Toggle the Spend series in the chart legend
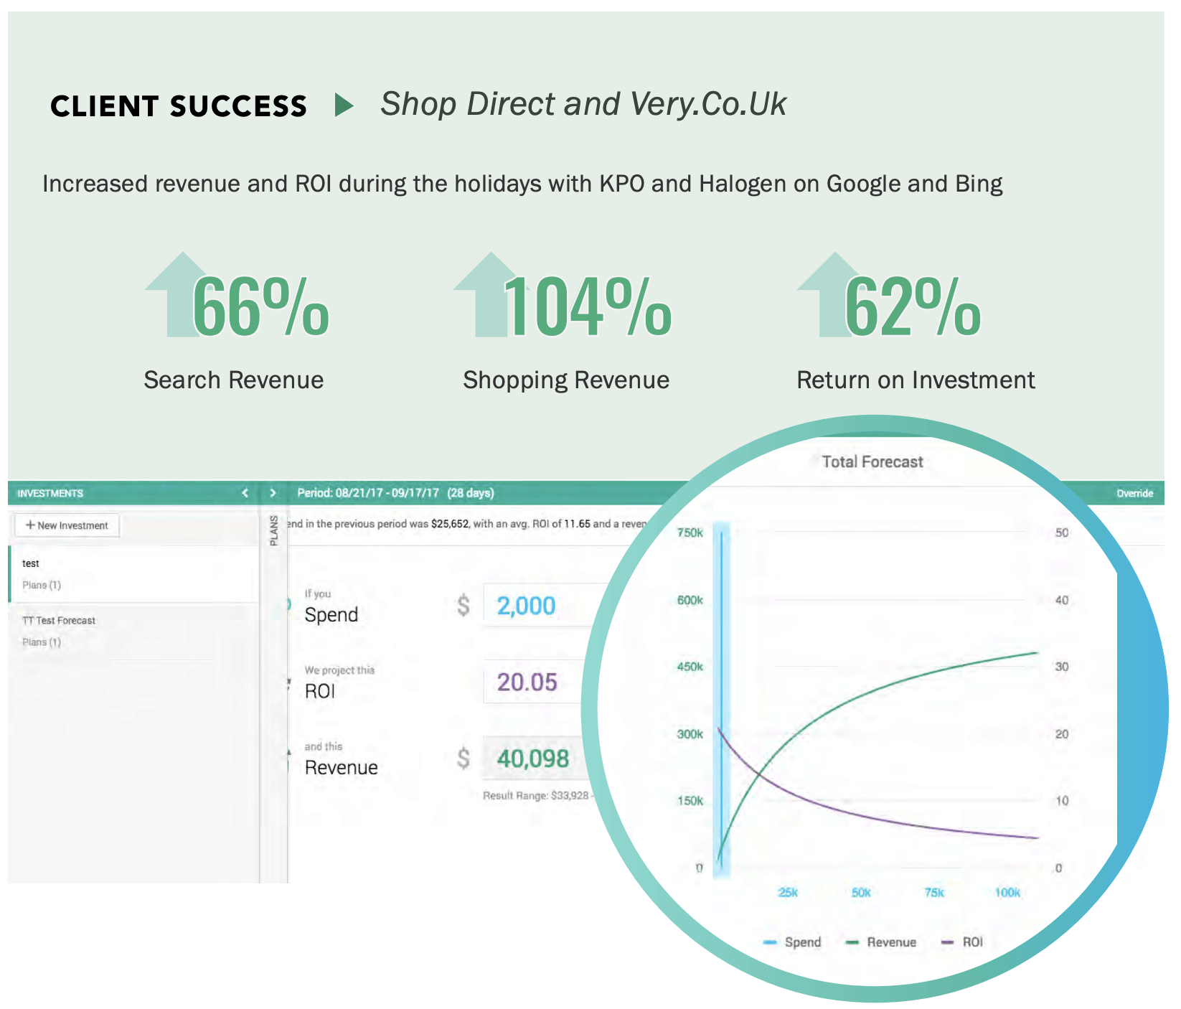 794,942
